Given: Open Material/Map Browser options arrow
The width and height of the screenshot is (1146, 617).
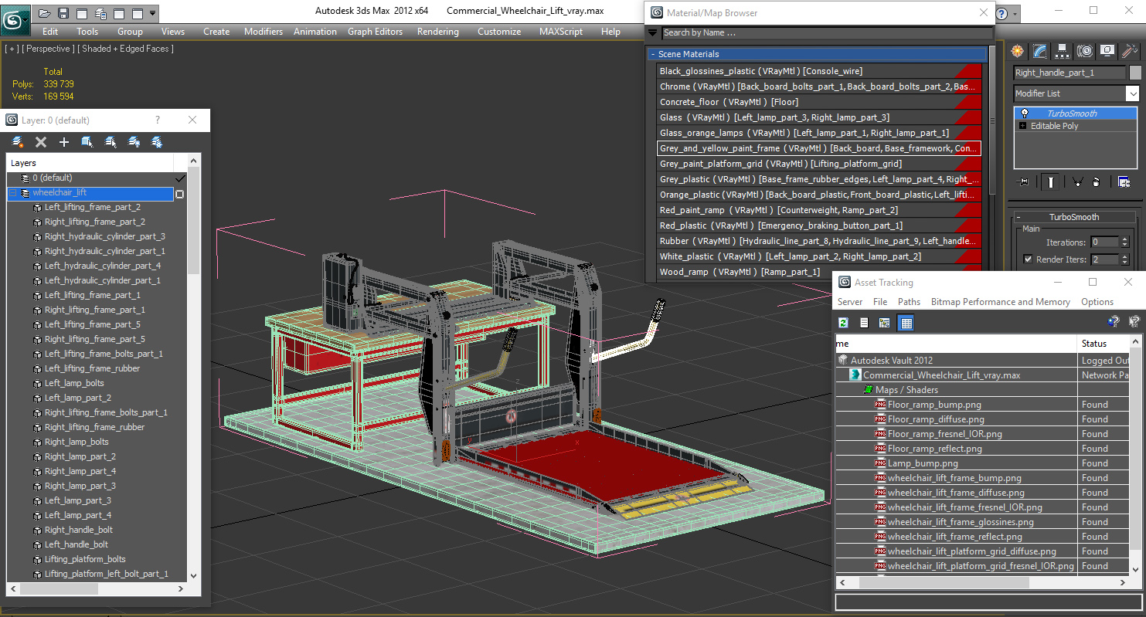Looking at the screenshot, I should click(653, 32).
